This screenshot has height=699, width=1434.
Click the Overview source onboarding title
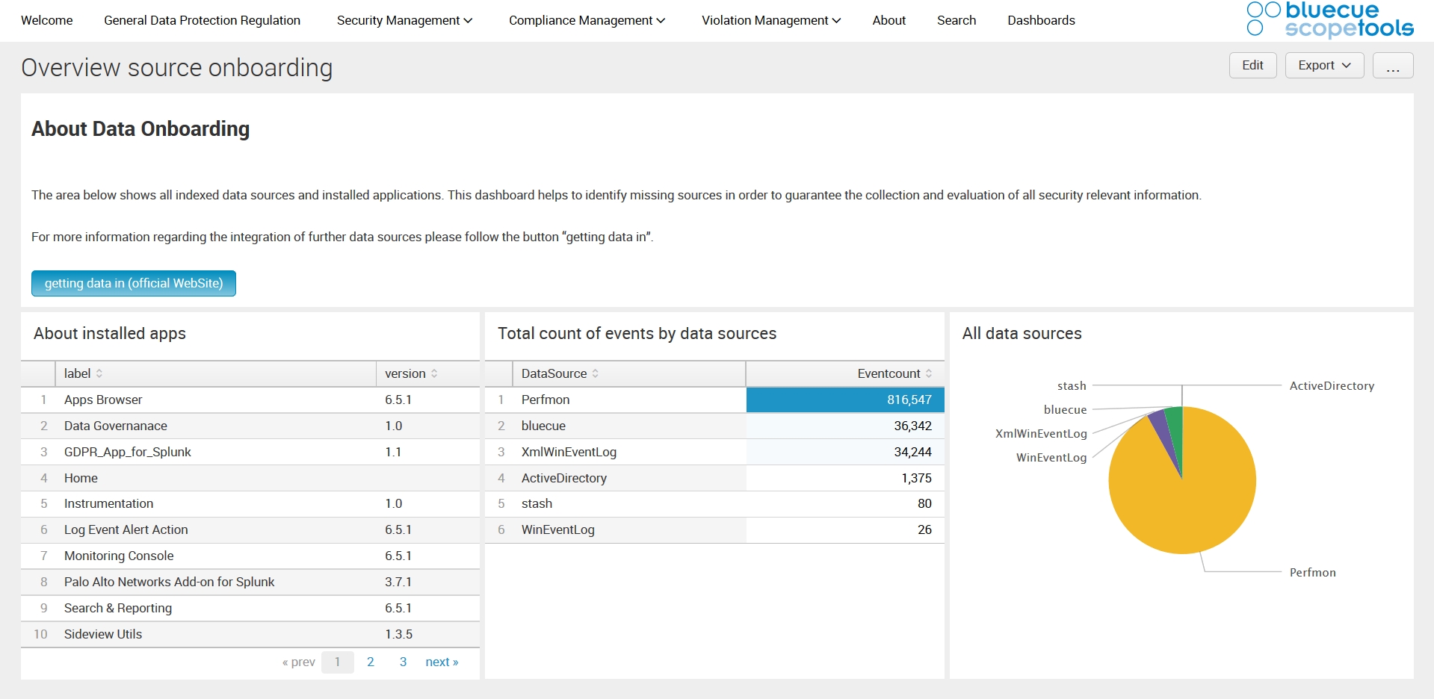click(177, 68)
